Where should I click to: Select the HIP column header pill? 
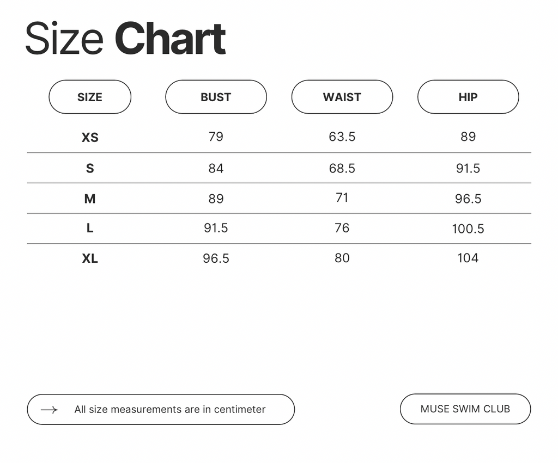pos(468,97)
